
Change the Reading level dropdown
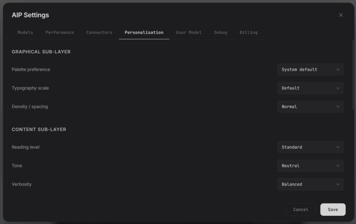click(x=310, y=147)
